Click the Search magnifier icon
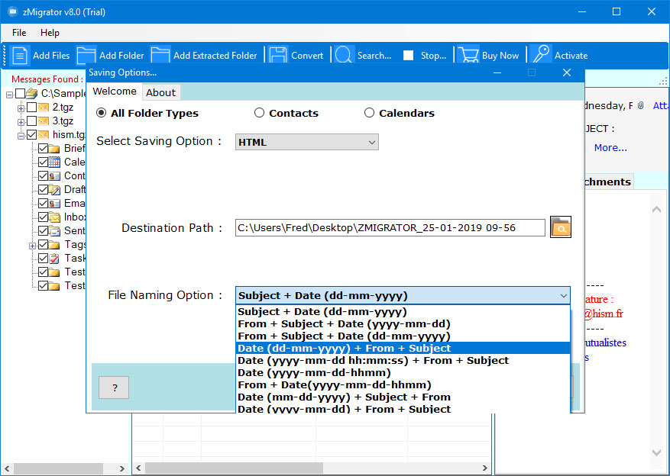This screenshot has width=670, height=476. point(344,56)
